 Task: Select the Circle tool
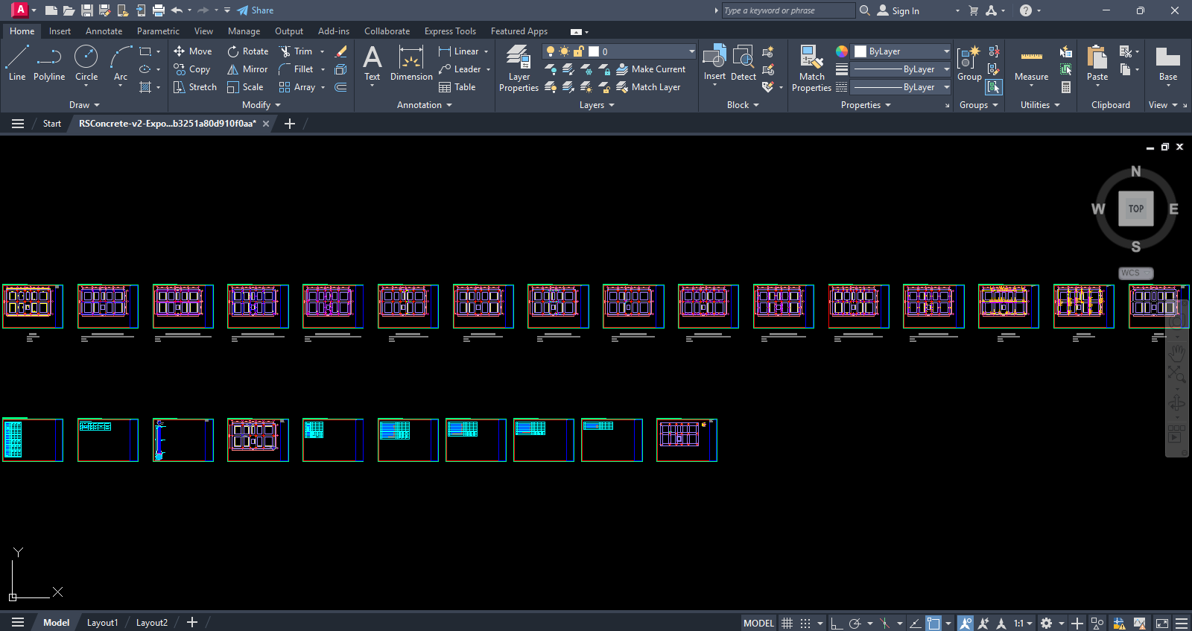point(86,63)
